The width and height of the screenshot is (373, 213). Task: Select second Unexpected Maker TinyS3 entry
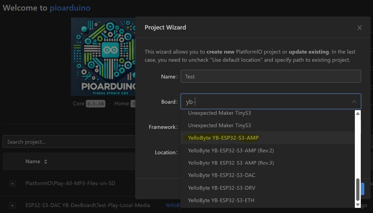point(267,125)
